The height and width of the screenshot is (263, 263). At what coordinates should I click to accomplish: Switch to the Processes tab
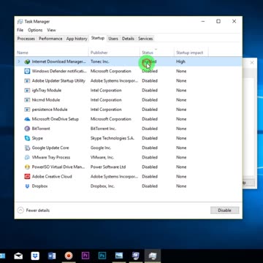(26, 39)
